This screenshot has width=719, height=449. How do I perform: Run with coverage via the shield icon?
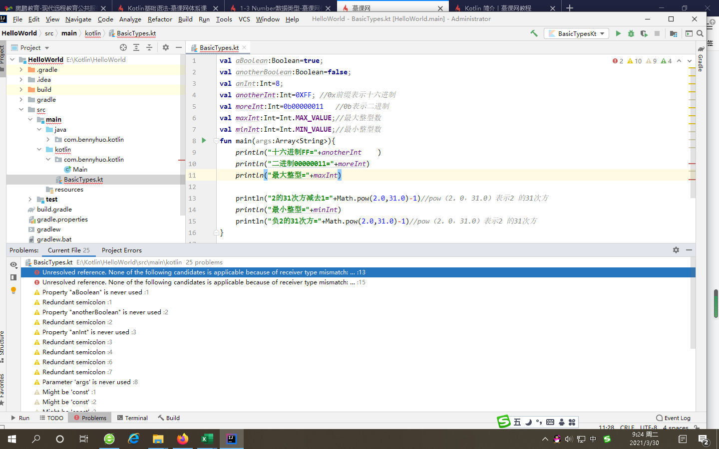(644, 33)
